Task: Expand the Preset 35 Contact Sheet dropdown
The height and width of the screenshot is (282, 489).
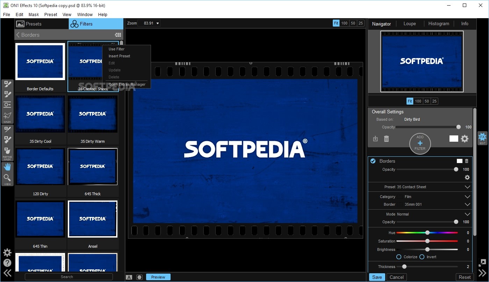Action: click(467, 187)
